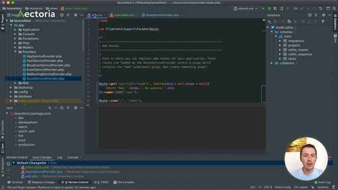Open the Elm Compiler tool window
The width and height of the screenshot is (338, 190).
click(124, 182)
